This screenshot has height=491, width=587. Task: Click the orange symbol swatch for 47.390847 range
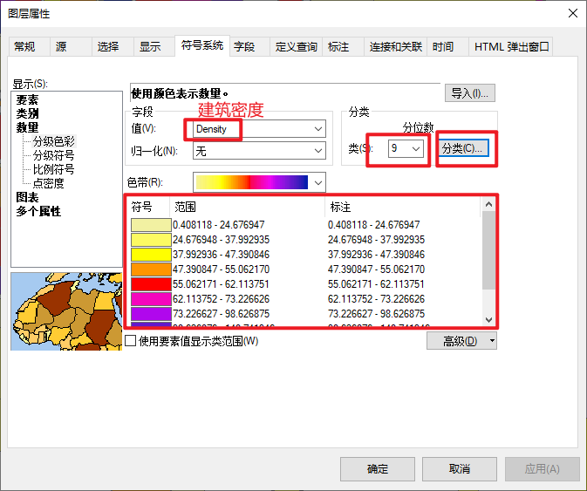click(x=150, y=269)
